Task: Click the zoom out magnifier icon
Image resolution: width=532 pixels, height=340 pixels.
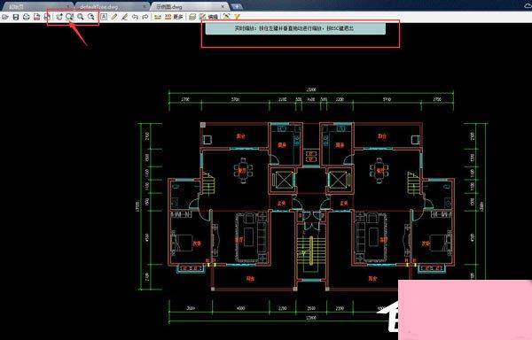Action: pos(91,17)
